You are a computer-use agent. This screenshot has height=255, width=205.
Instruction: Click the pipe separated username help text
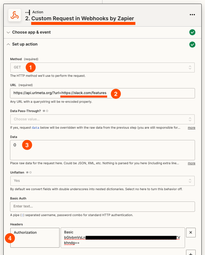(x=72, y=215)
